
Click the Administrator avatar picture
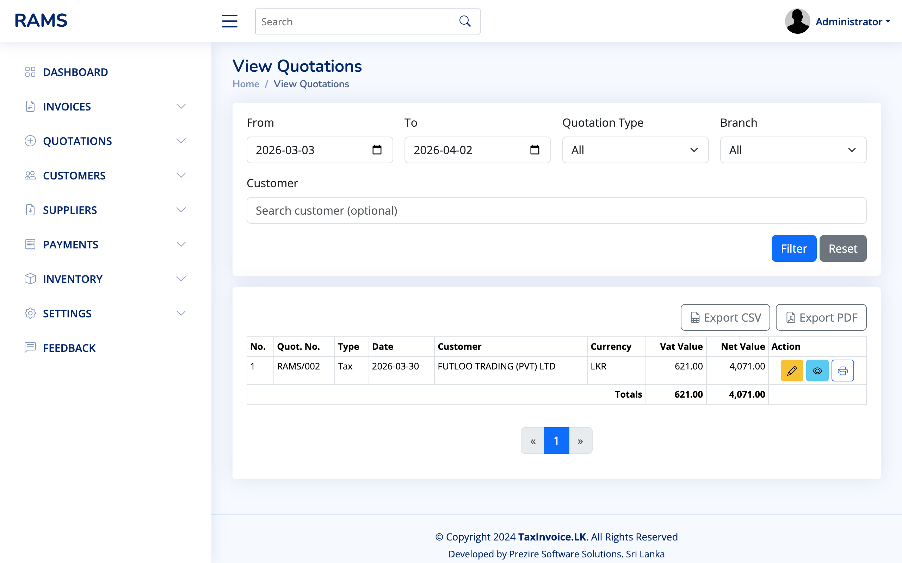pos(797,21)
